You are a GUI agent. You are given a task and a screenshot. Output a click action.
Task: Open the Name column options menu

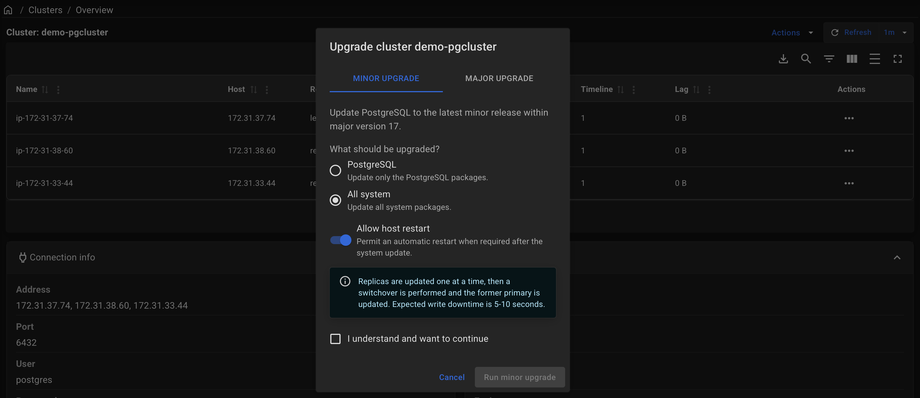pos(58,90)
